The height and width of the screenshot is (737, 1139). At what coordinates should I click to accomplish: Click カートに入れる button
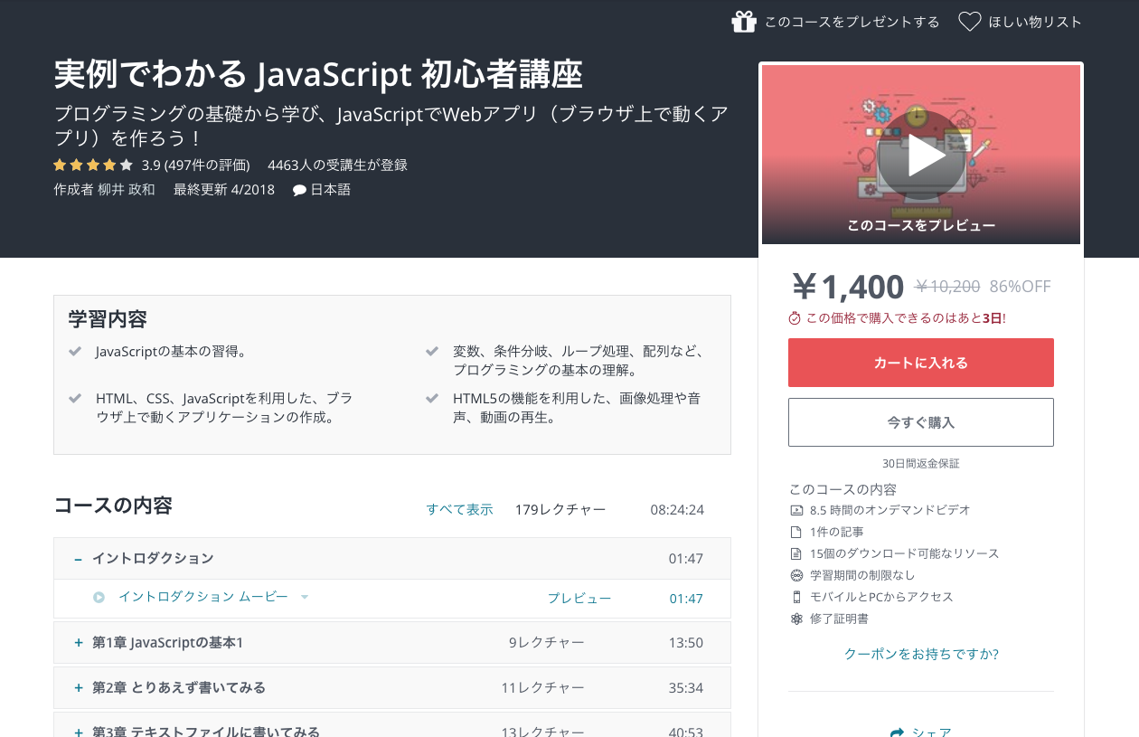921,363
